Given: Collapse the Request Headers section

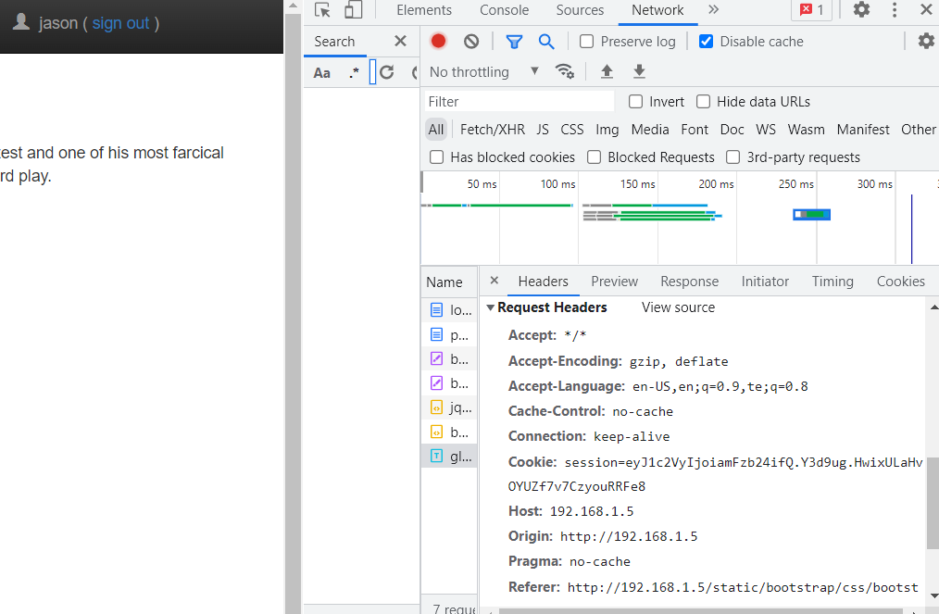Looking at the screenshot, I should coord(491,307).
